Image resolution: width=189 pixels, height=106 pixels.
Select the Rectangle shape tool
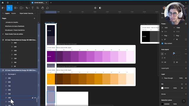pos(21,8)
